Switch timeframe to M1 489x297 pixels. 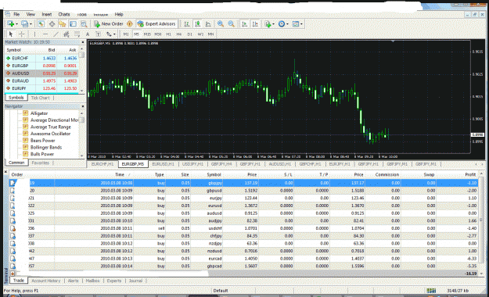click(x=126, y=34)
